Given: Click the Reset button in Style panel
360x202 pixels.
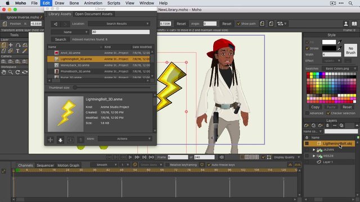Looking at the screenshot, I should [x=347, y=107].
